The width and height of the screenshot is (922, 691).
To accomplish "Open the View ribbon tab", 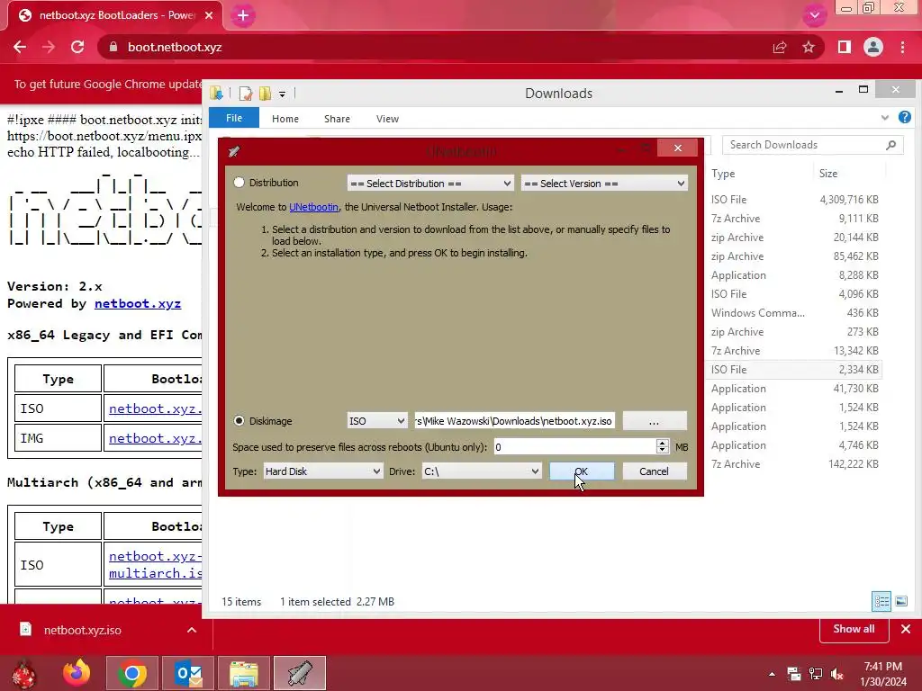I will click(x=387, y=119).
